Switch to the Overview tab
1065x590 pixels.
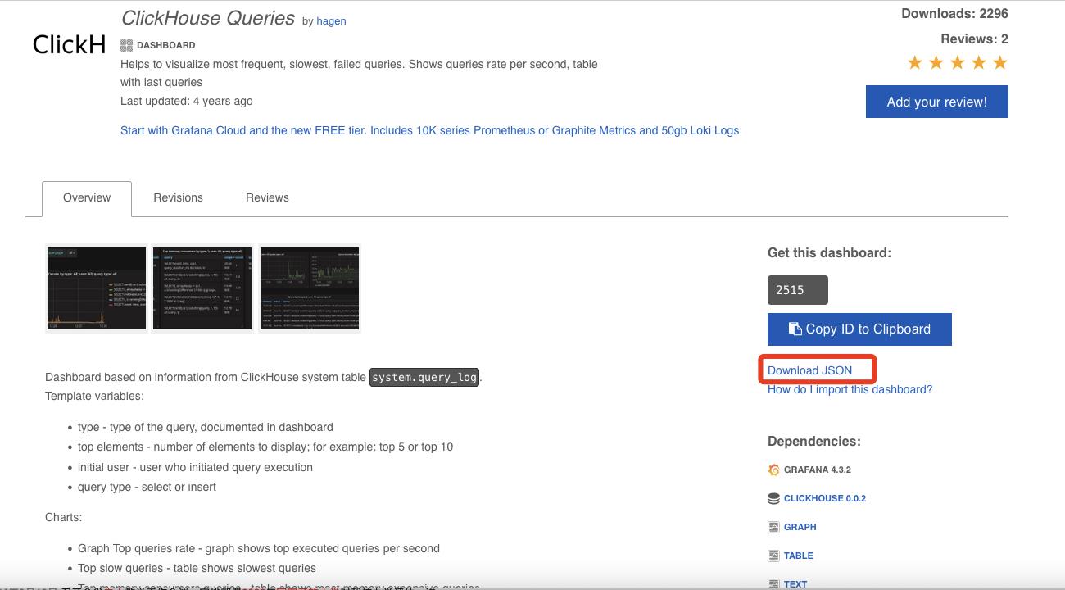(87, 198)
